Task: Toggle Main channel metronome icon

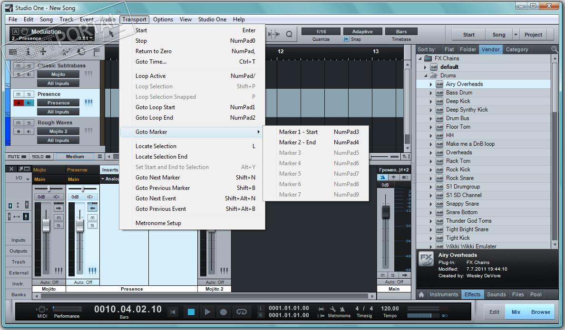Action: pos(383,178)
